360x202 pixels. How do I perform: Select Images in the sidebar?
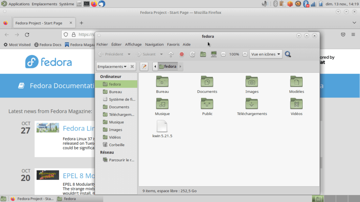[116, 129]
